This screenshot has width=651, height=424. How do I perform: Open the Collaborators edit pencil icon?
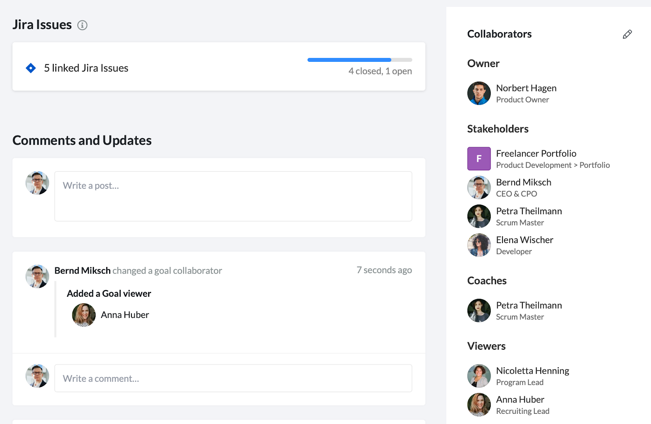627,34
